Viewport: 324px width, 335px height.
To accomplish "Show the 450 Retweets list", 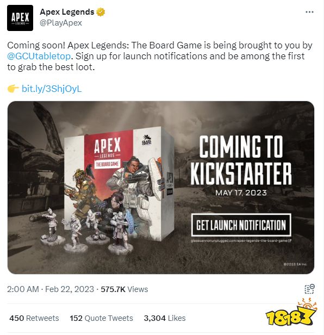I will tap(34, 318).
